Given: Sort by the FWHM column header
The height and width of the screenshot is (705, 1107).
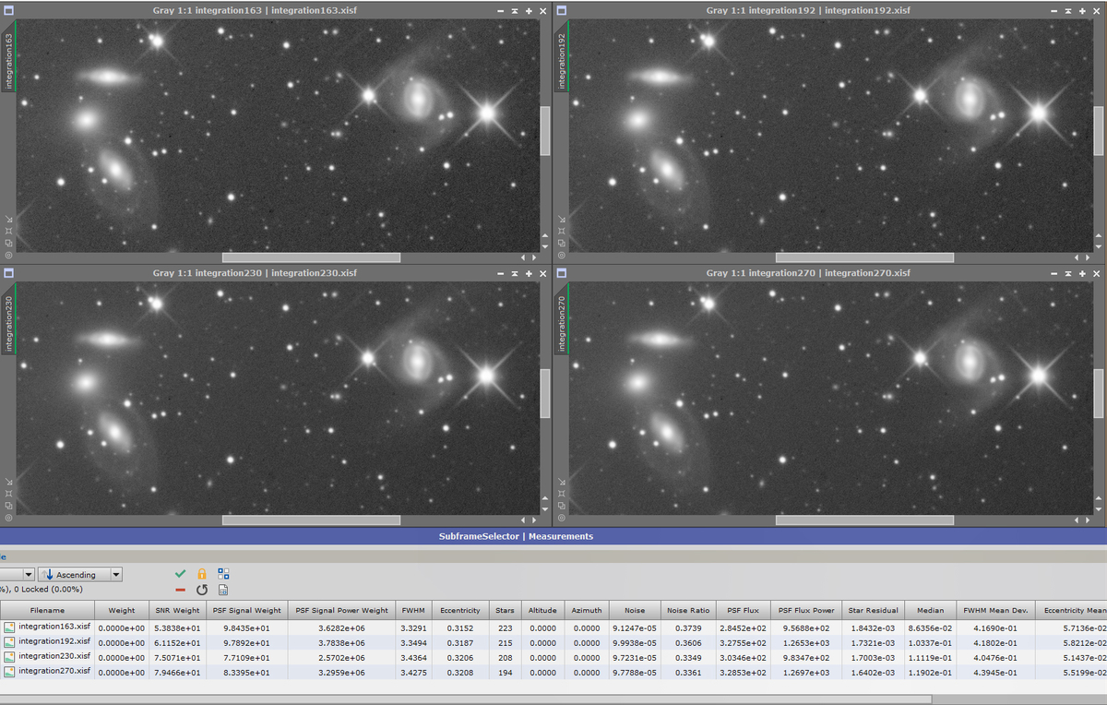Looking at the screenshot, I should coord(413,610).
